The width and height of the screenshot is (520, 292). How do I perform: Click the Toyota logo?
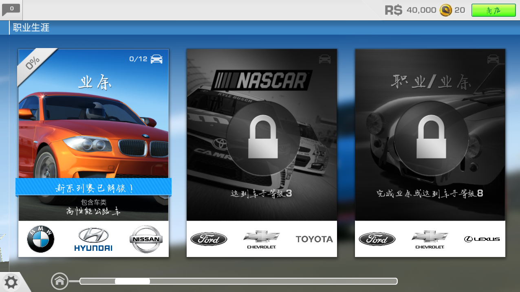[314, 239]
